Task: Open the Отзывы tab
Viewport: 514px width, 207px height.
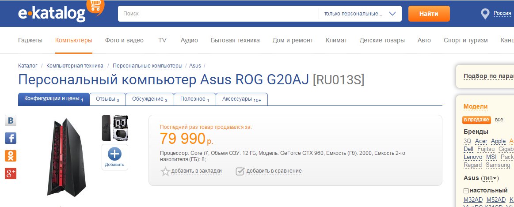Action: [107, 99]
